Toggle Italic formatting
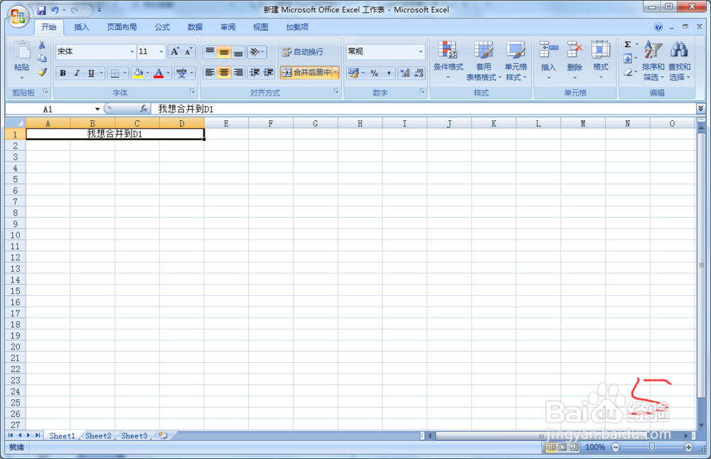The image size is (711, 459). point(77,73)
